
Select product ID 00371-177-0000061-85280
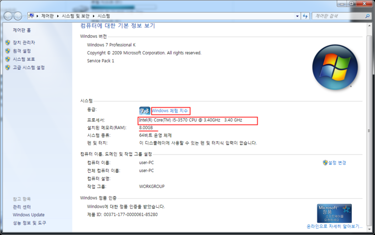click(131, 214)
